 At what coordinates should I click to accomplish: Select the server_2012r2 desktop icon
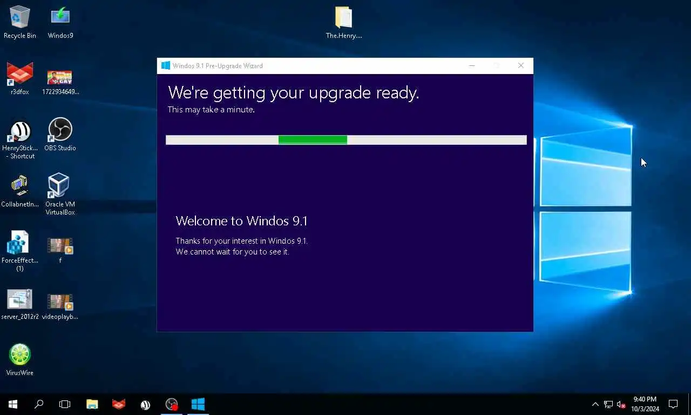20,305
